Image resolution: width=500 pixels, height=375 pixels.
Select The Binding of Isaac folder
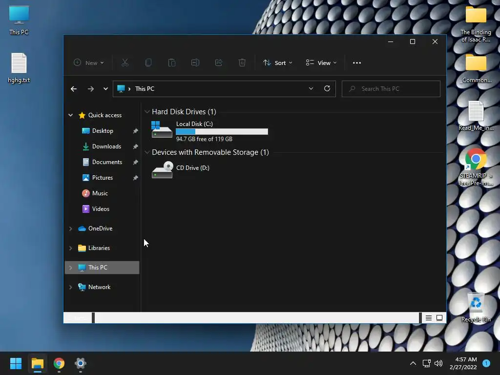[476, 24]
